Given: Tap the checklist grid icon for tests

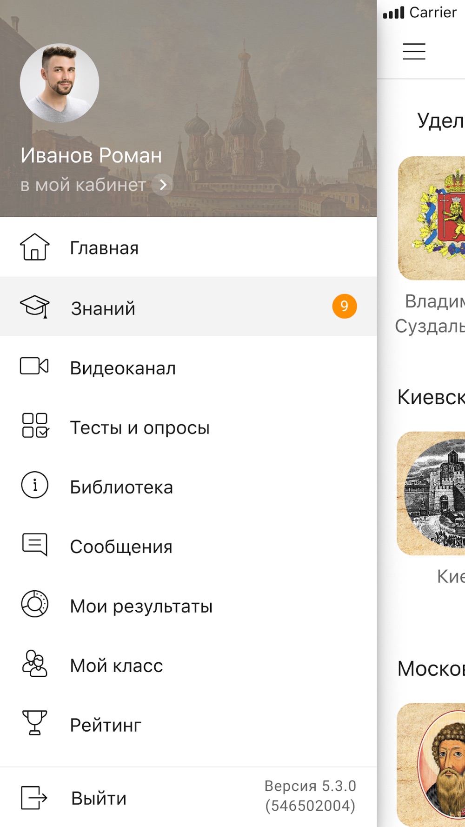Looking at the screenshot, I should (x=35, y=426).
